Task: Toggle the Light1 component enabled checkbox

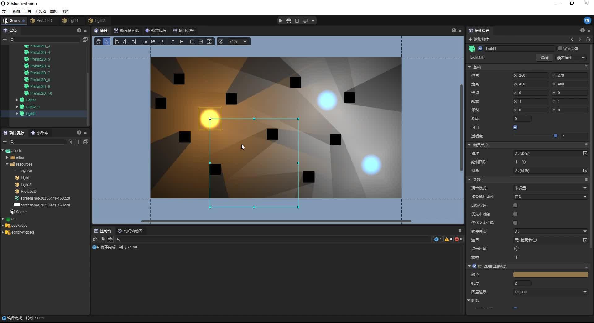Action: click(x=481, y=48)
